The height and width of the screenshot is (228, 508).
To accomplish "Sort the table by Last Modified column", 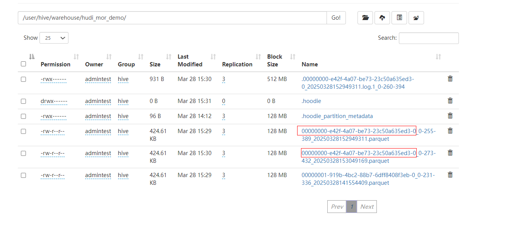I will pos(190,61).
